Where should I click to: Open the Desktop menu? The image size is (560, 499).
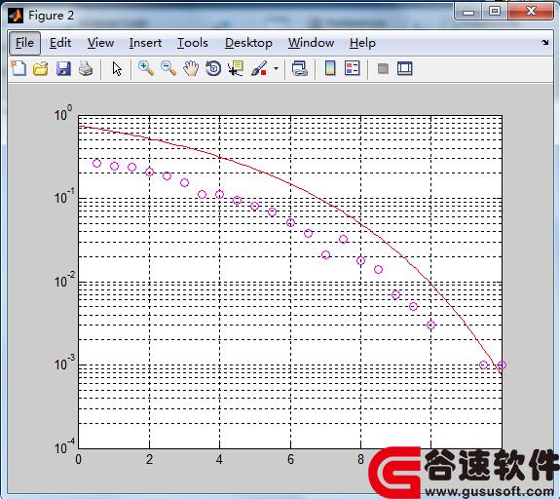click(x=248, y=43)
